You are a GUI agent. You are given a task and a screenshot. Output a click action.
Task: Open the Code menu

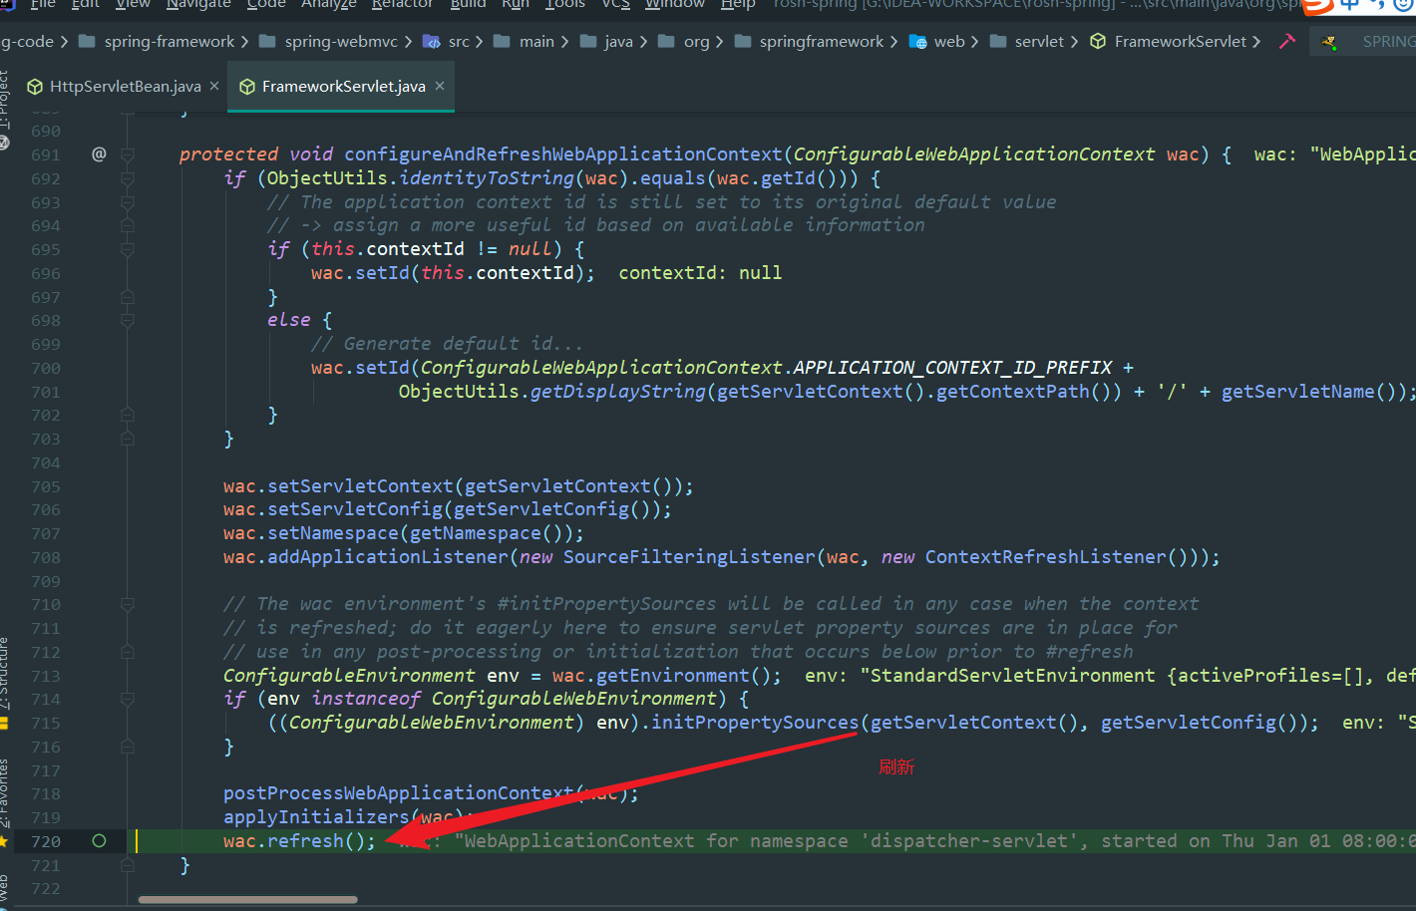pos(266,4)
